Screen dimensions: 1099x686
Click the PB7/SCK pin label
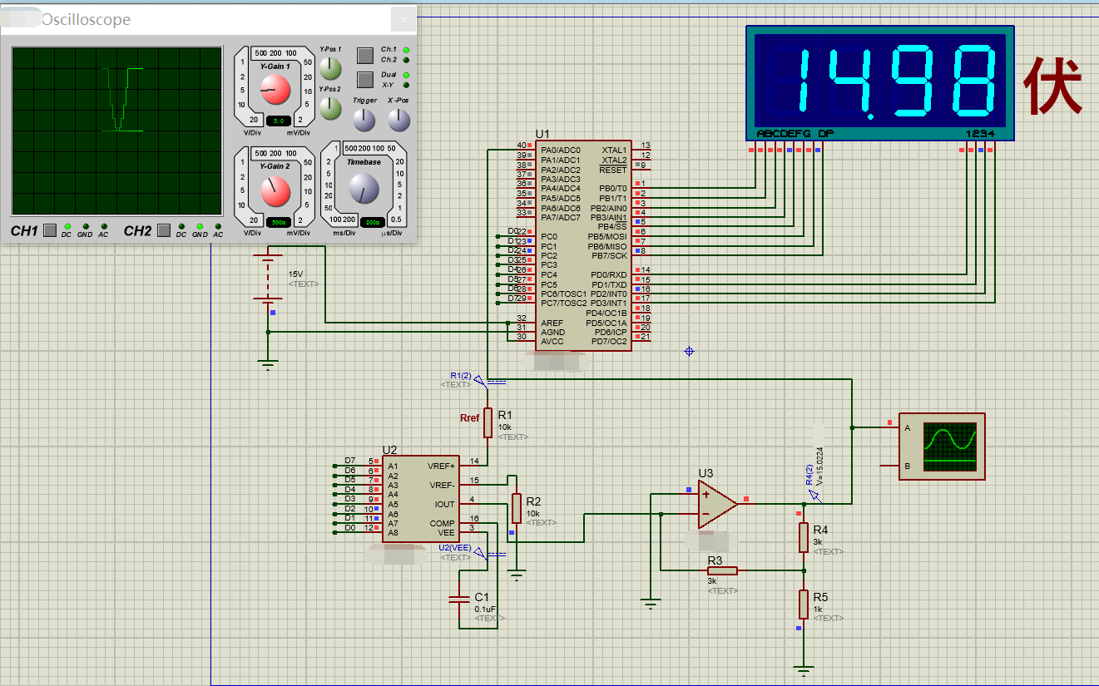[x=608, y=256]
